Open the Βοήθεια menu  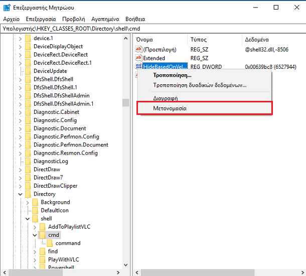(135, 19)
